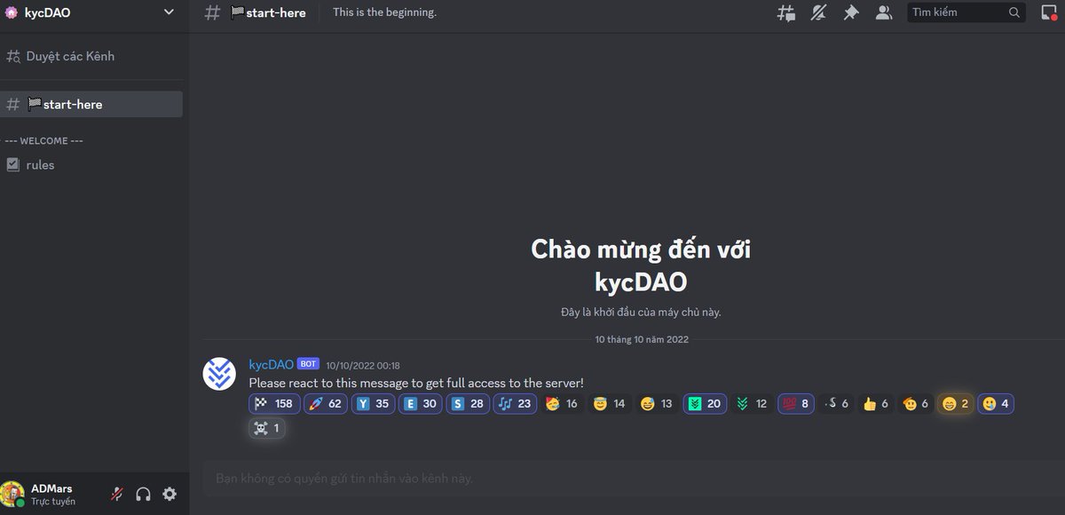Open the search magnifier in the search box
The width and height of the screenshot is (1065, 515).
[x=1014, y=12]
